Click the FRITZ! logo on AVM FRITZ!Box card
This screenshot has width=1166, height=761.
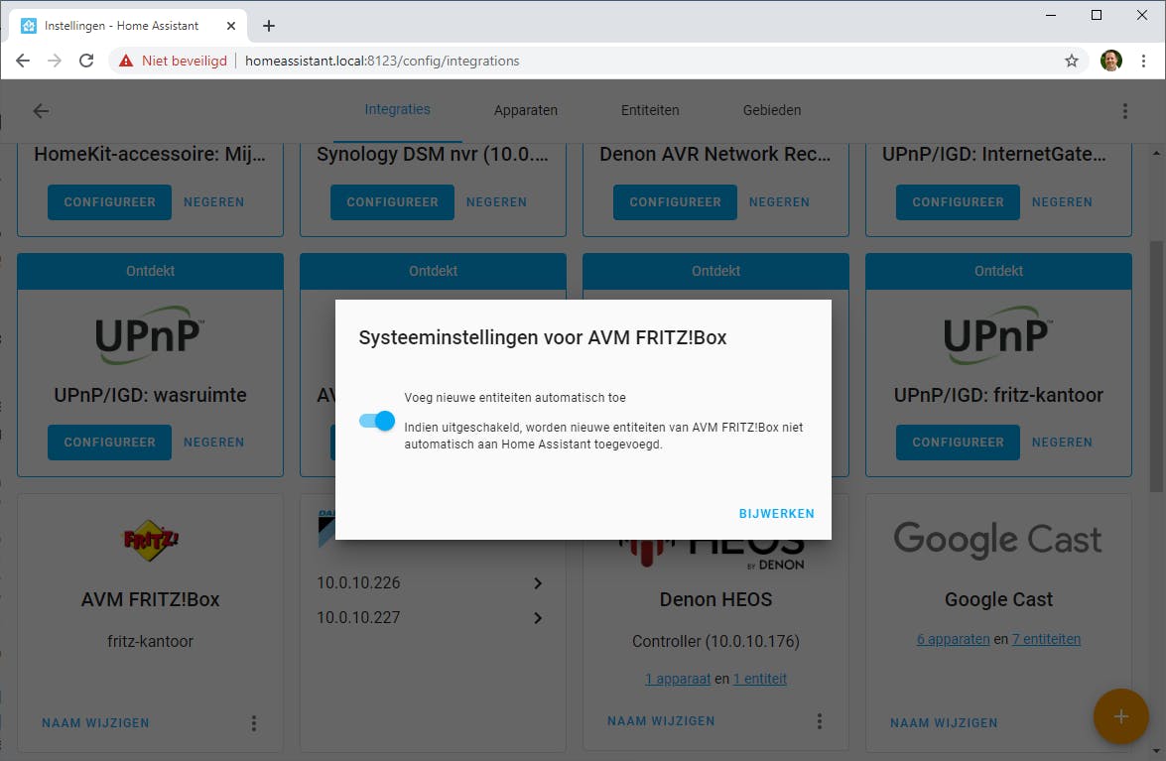(x=150, y=541)
